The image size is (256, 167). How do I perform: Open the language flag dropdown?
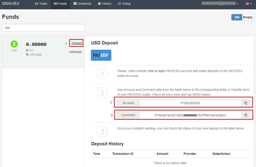(249, 4)
